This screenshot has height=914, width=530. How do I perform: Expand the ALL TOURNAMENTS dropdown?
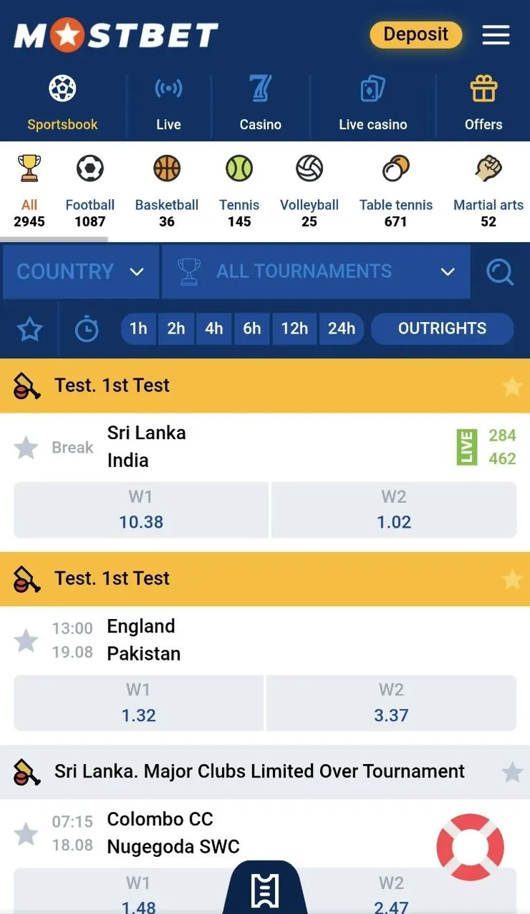pos(316,272)
